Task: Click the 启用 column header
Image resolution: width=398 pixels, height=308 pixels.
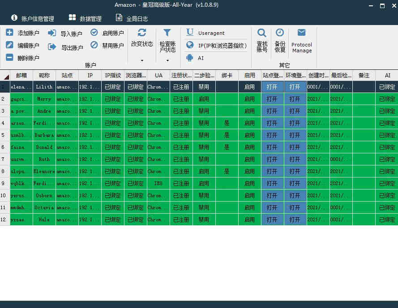Action: tap(250, 75)
